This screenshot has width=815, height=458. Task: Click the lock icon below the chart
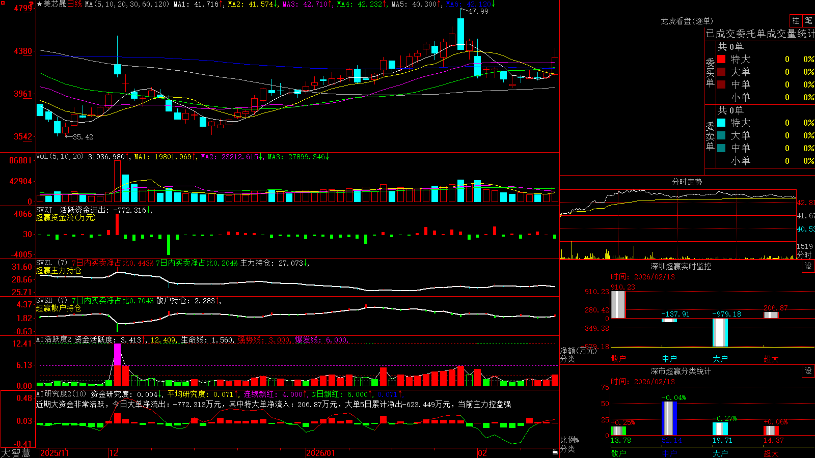click(555, 452)
